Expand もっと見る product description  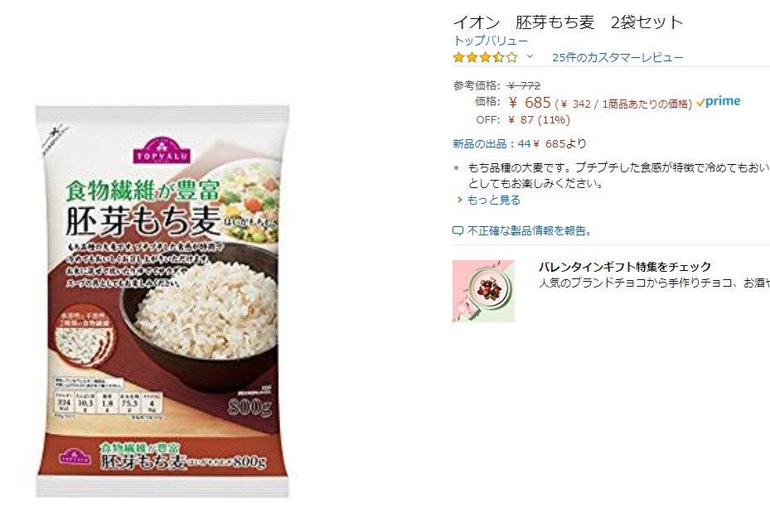(x=493, y=200)
